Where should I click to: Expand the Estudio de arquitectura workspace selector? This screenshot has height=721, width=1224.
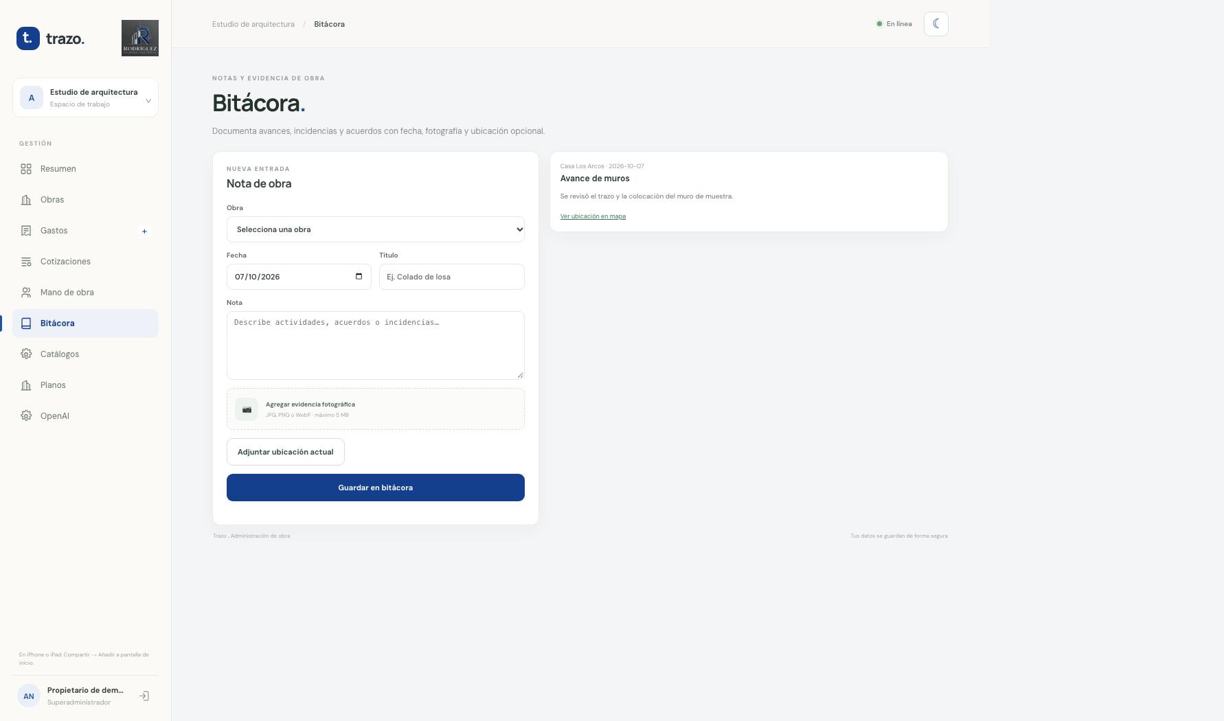(x=85, y=98)
